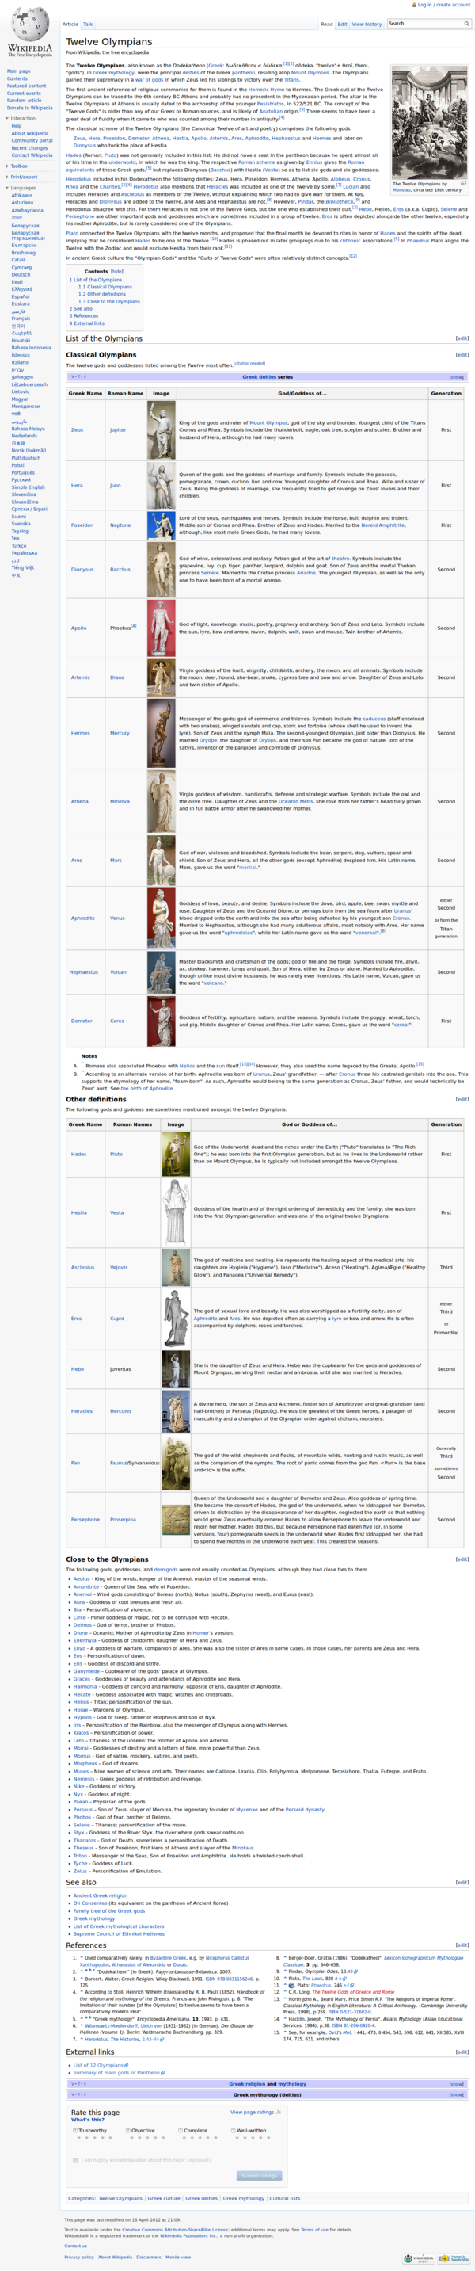Check the 'I am highly knowledgeable' checkbox
Screen dimensions: 475x2271
[x=75, y=2160]
